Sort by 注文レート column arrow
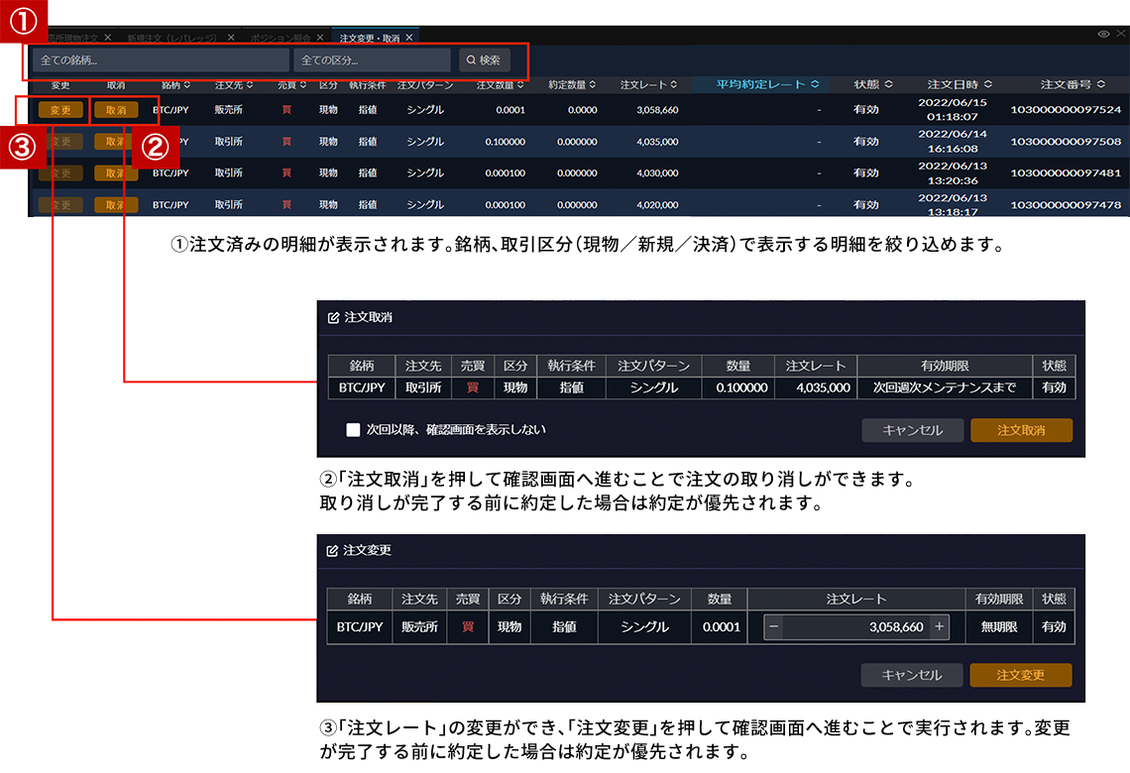Screen dimensions: 1130x773 coord(674,85)
